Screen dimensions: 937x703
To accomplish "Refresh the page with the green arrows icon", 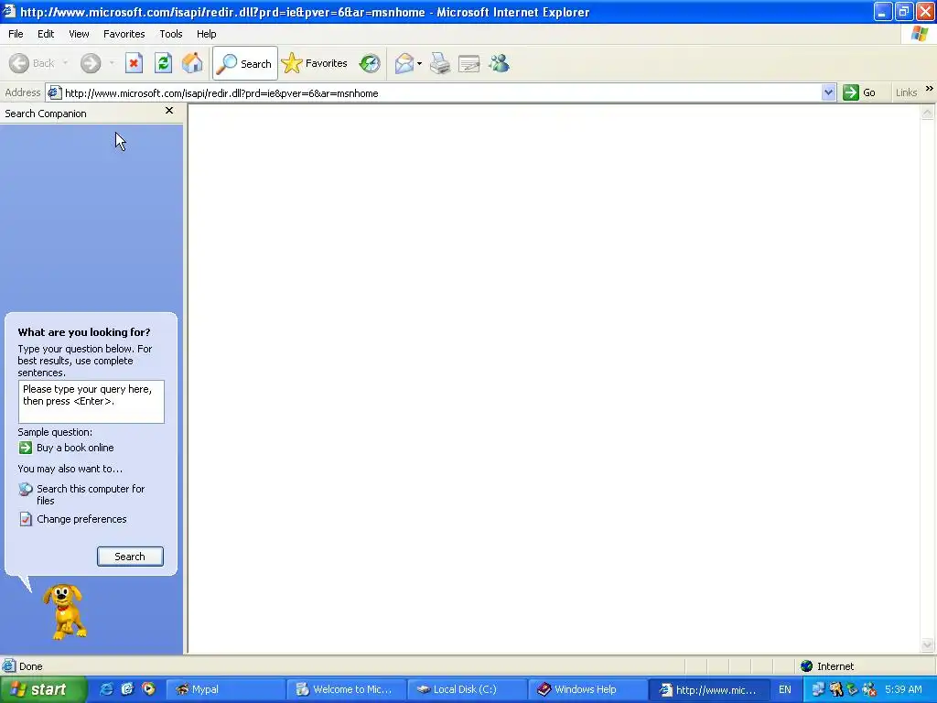I will coord(163,63).
